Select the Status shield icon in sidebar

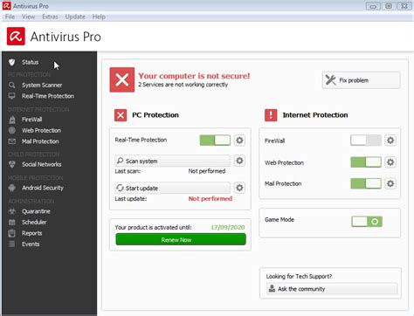tap(11, 62)
